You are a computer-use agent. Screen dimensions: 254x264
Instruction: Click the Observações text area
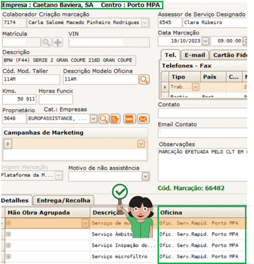pos(202,165)
